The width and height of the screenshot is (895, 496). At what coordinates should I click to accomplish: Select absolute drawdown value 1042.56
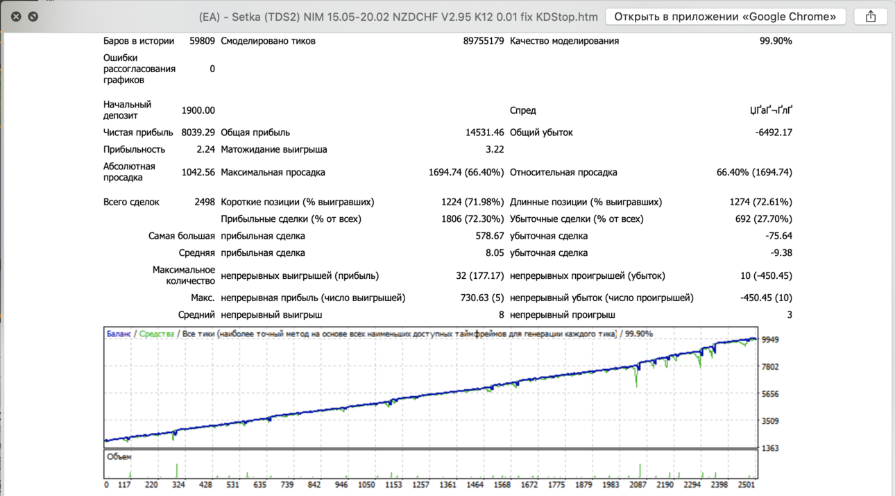click(198, 172)
